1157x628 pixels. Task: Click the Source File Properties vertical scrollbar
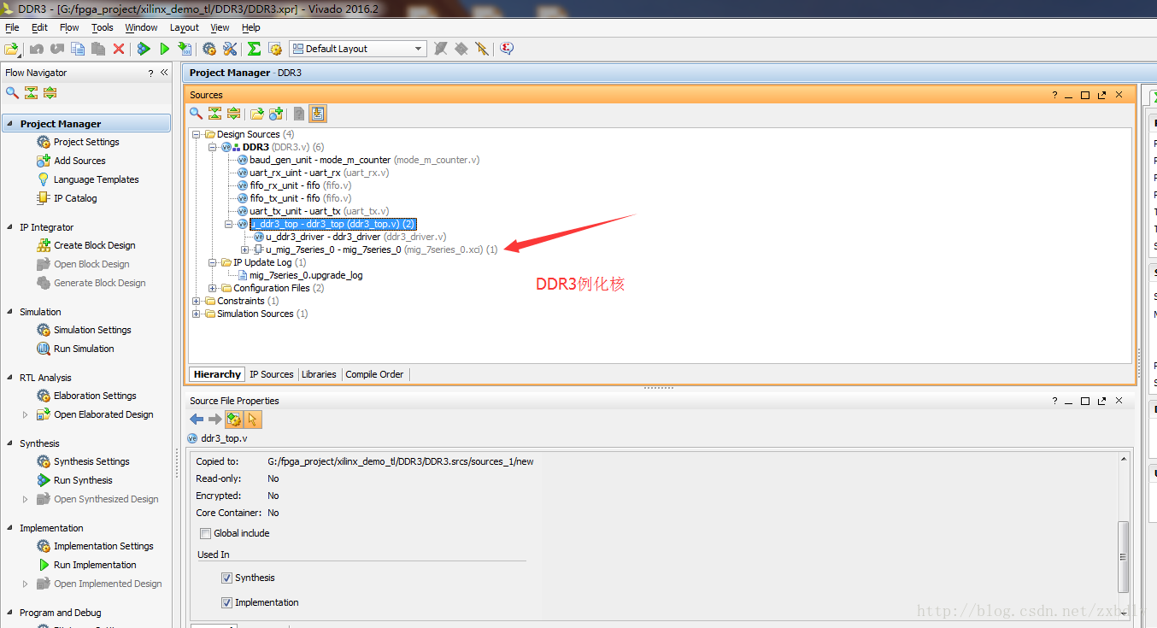pyautogui.click(x=1125, y=556)
